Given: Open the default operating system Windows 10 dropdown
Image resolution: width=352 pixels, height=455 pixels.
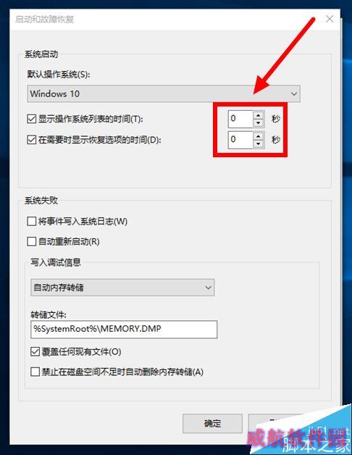Looking at the screenshot, I should [164, 93].
